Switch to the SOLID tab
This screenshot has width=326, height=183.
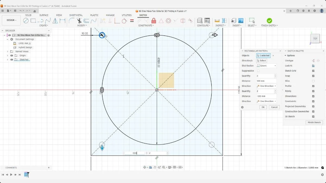pos(28,15)
